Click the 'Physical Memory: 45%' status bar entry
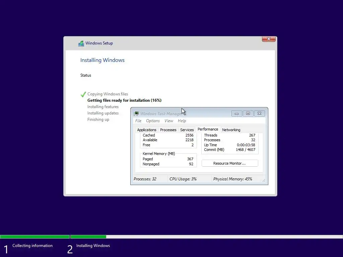 [233, 179]
